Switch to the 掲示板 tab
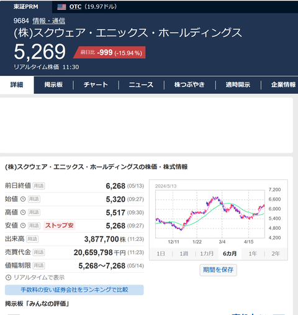Image resolution: width=298 pixels, height=315 pixels. point(53,85)
